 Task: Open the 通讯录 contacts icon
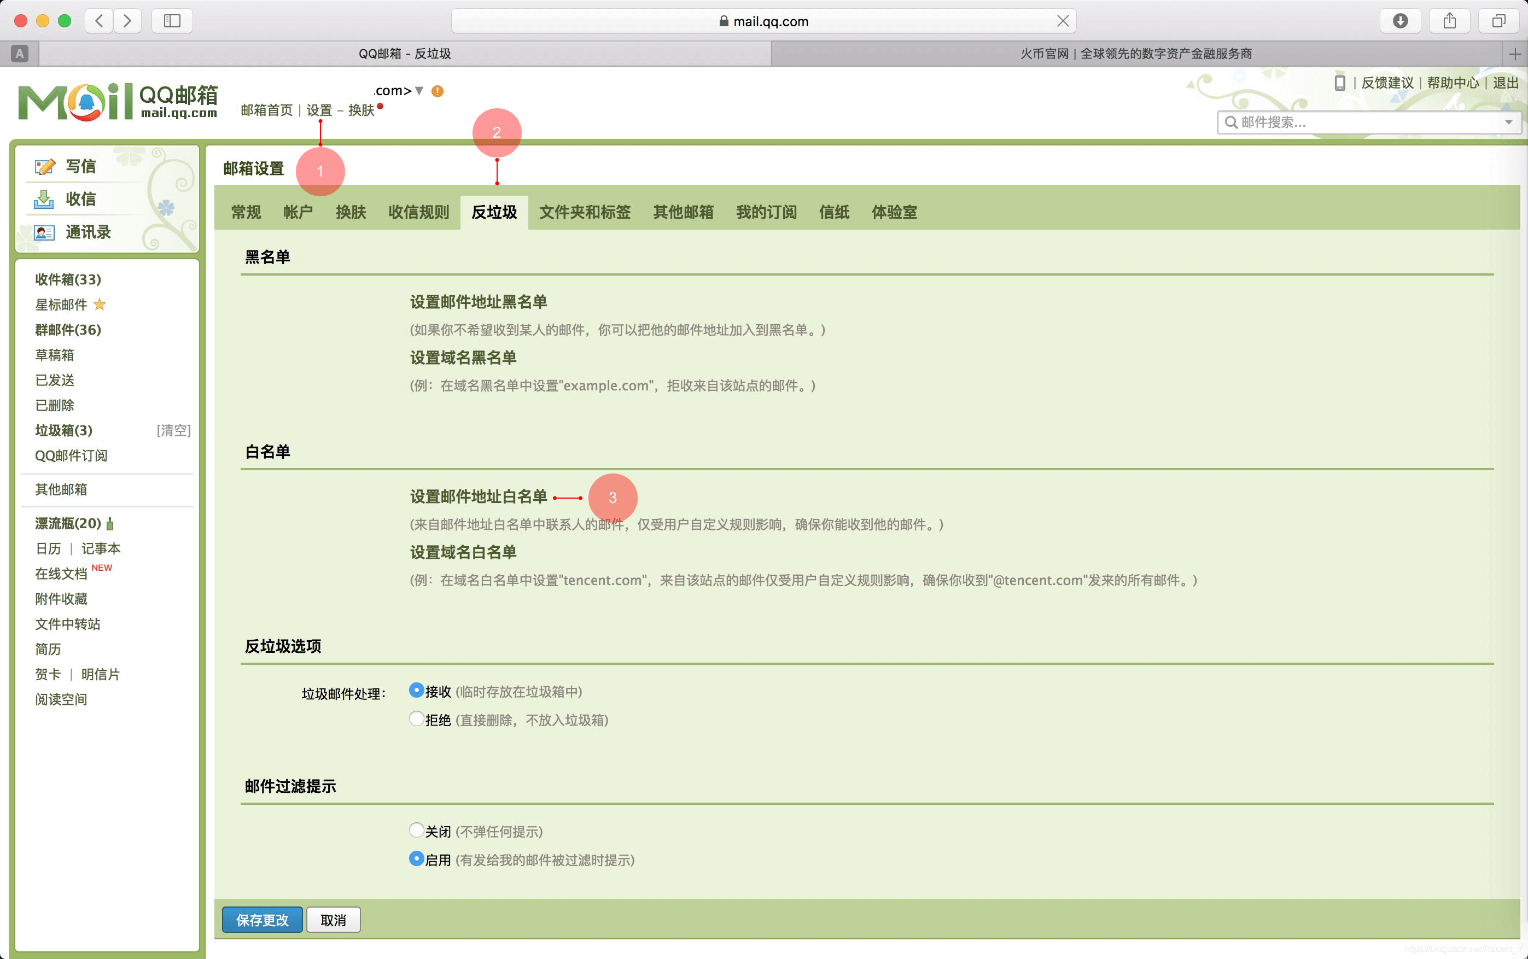pyautogui.click(x=44, y=232)
